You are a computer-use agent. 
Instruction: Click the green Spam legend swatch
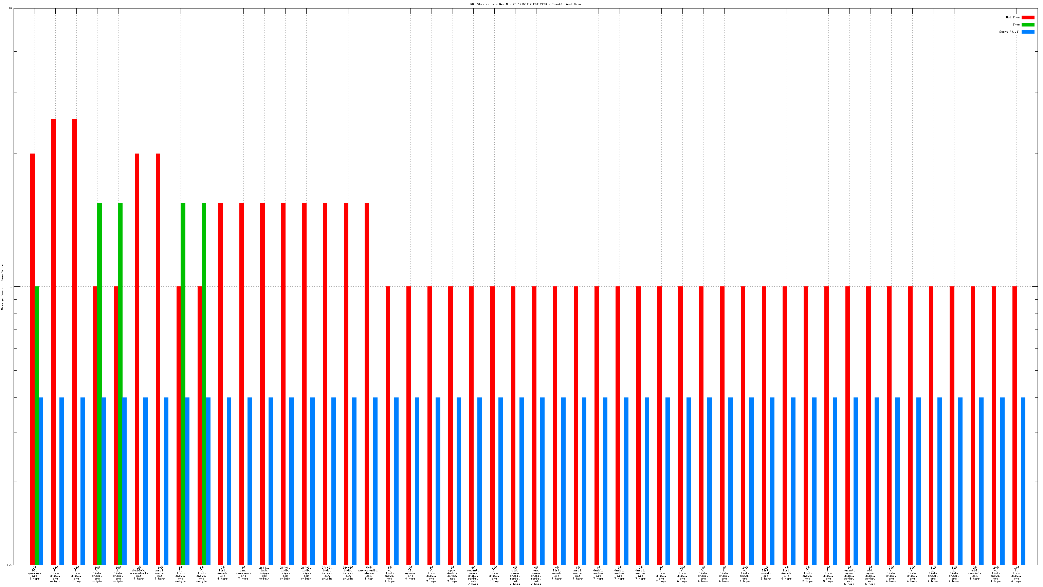1028,25
